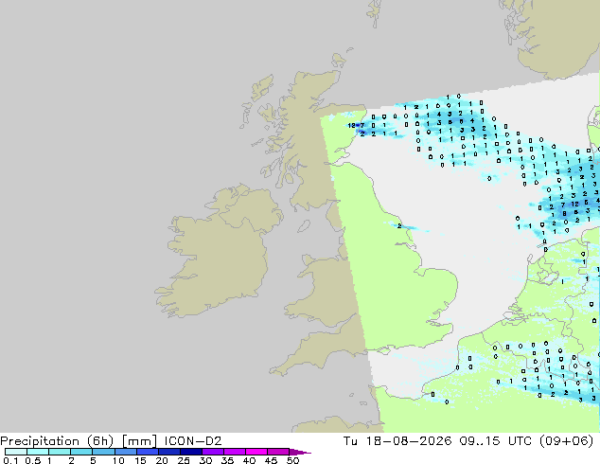This screenshot has height=464, width=600.
Task: Choose the 40–45 mm magenta legend swatch
Action: click(x=256, y=452)
